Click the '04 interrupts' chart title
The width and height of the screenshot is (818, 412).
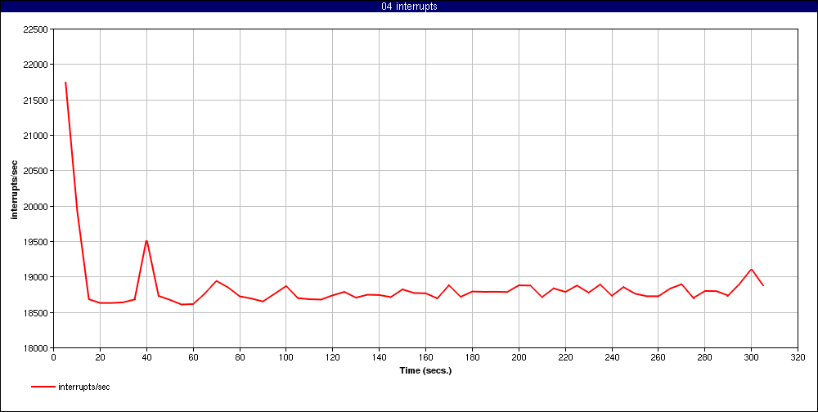coord(409,7)
